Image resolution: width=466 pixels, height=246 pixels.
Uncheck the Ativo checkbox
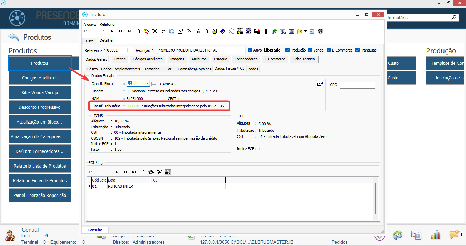pyautogui.click(x=250, y=50)
